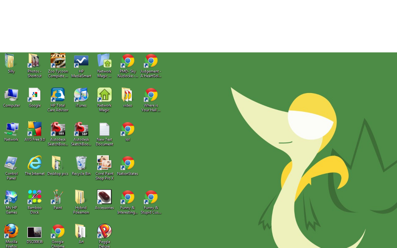Click the Bamboo Dock icon

35,197
